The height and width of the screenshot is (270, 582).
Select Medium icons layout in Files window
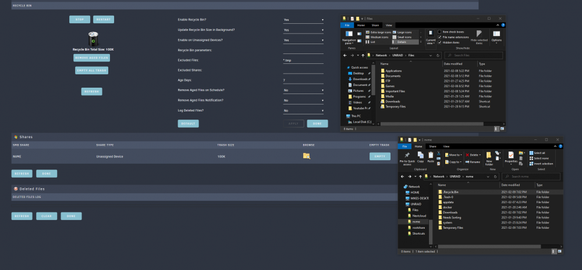377,37
